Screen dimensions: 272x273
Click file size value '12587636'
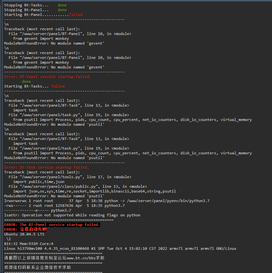click(x=64, y=206)
